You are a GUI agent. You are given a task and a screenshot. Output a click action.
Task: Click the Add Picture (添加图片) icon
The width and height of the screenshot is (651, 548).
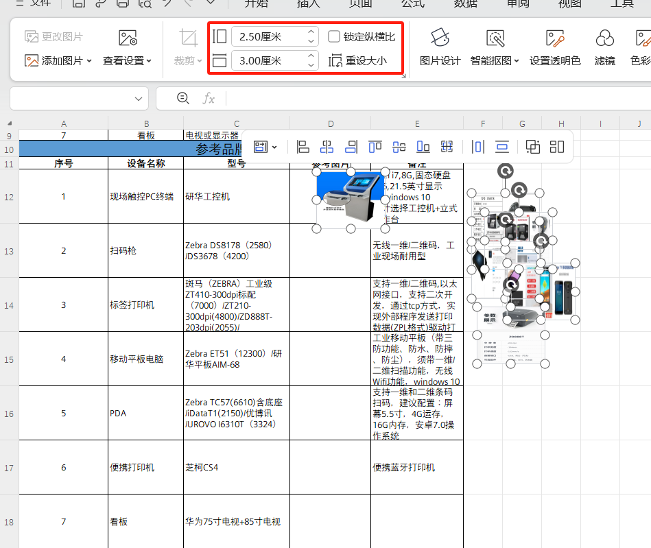(x=31, y=61)
